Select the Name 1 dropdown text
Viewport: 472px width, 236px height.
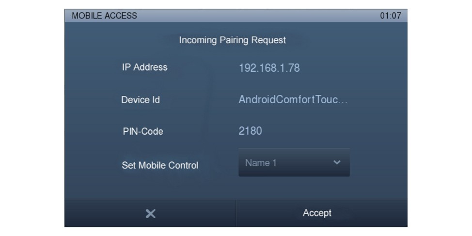pos(261,163)
